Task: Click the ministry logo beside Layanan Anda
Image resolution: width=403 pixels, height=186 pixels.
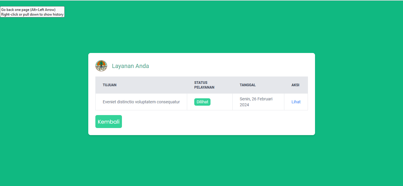Action: tap(101, 66)
